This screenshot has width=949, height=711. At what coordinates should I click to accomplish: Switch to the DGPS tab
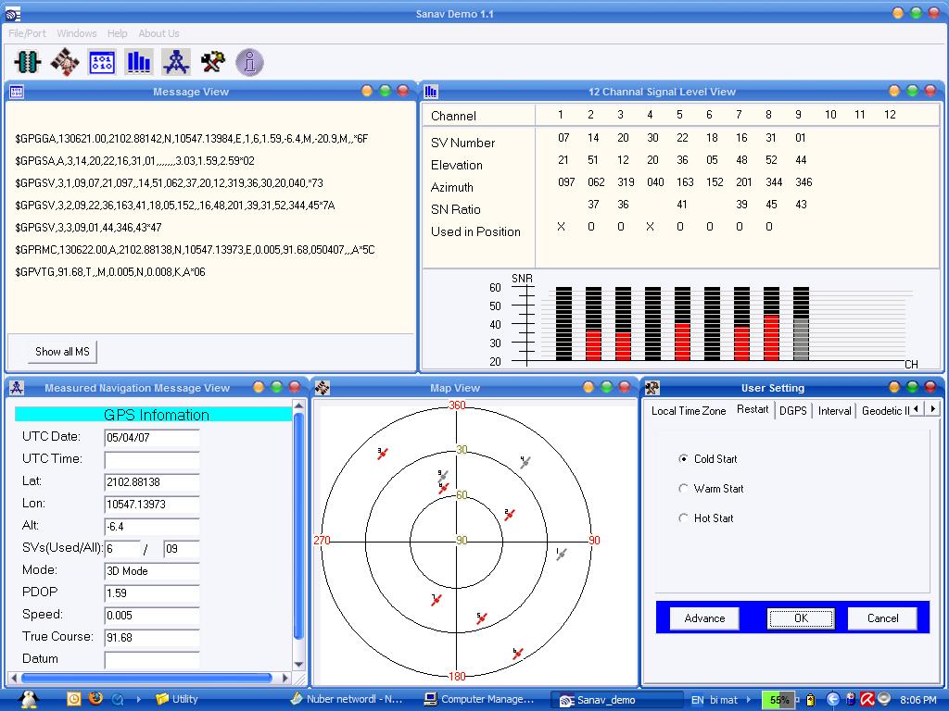click(x=792, y=410)
